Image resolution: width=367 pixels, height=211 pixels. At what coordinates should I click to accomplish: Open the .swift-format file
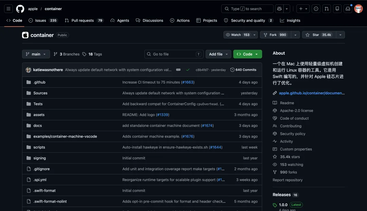[x=45, y=191]
